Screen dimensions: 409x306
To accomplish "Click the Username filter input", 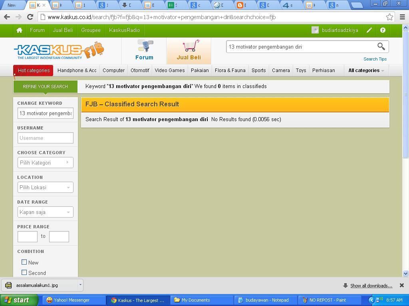I will pyautogui.click(x=46, y=138).
